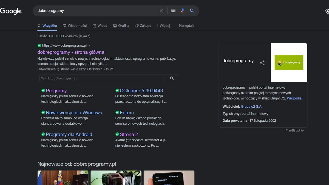
Task: Open the Grupa o2 S.A. owner link
Action: tap(251, 106)
